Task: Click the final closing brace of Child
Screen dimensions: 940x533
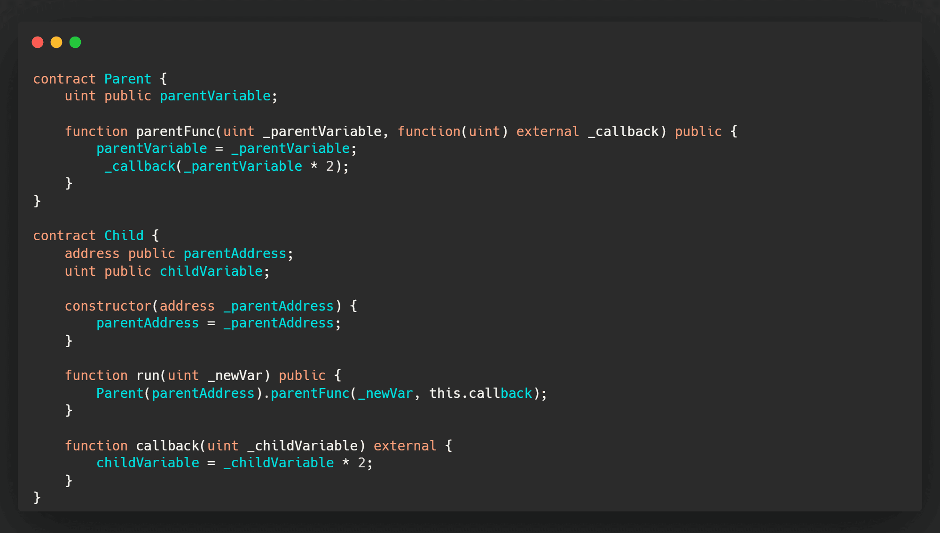Action: (x=37, y=497)
